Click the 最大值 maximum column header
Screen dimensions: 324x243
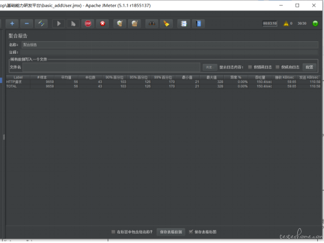tap(211, 77)
